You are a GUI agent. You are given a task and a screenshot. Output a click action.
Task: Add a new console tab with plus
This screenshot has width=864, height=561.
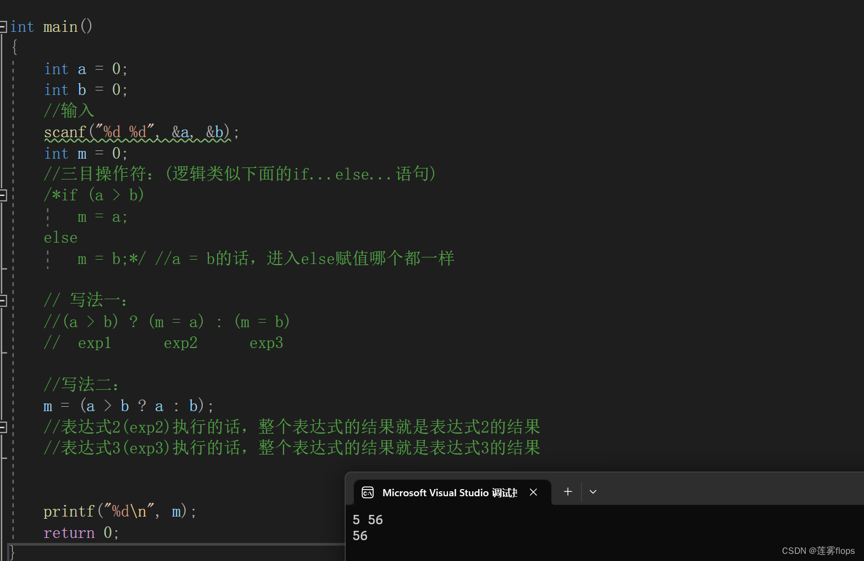click(568, 492)
